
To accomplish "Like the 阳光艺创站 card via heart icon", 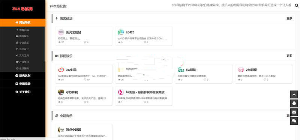I will (x=85, y=42).
